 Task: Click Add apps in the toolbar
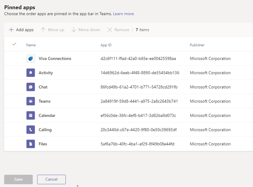coord(21,30)
